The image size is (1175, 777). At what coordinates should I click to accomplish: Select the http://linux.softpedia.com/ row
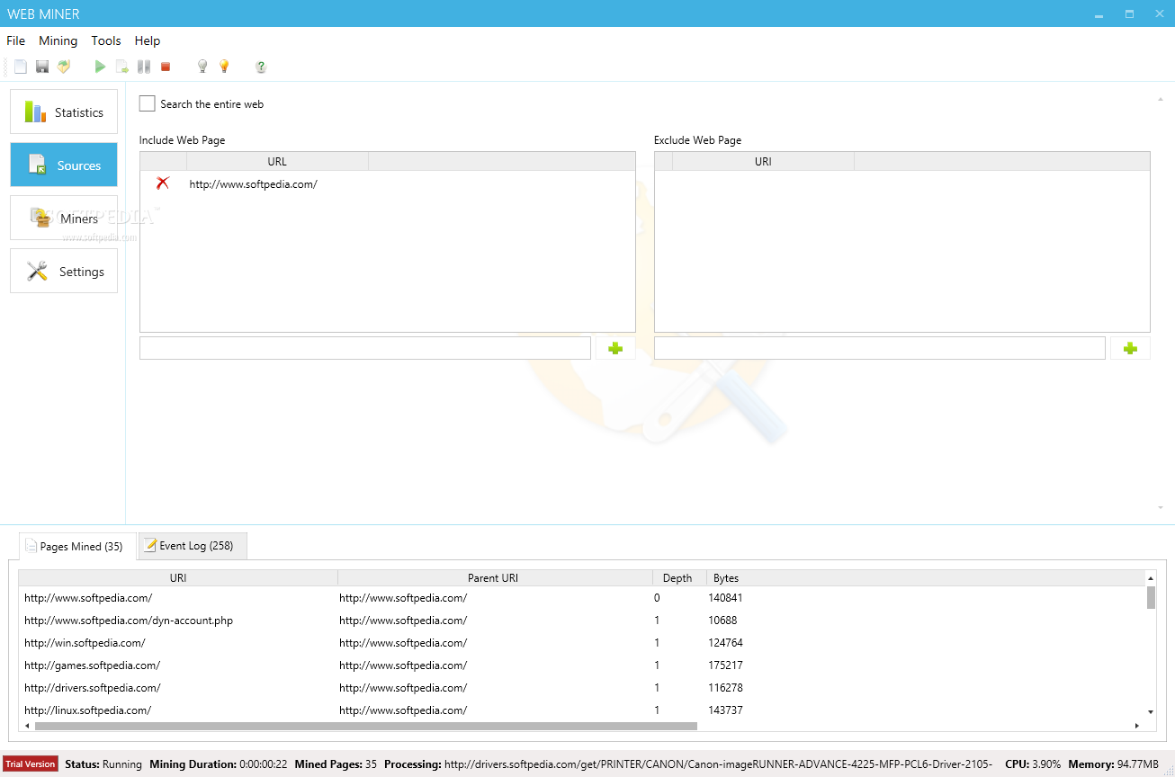(x=581, y=710)
